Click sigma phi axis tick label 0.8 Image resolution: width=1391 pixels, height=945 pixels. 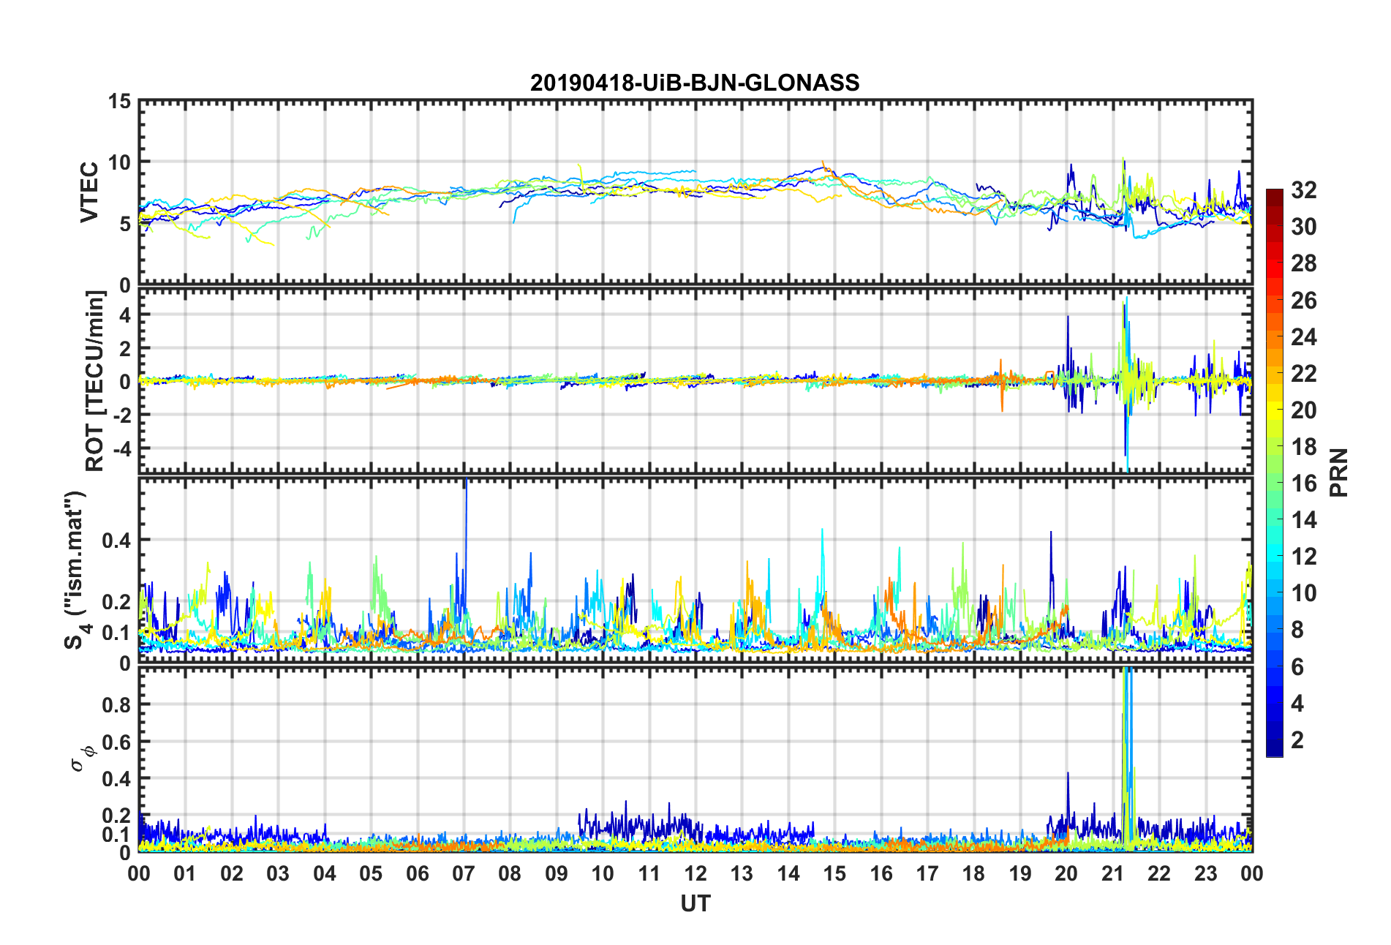click(x=116, y=705)
